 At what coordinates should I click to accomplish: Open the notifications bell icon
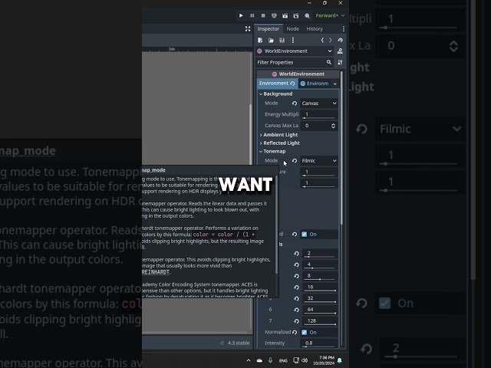point(340,360)
